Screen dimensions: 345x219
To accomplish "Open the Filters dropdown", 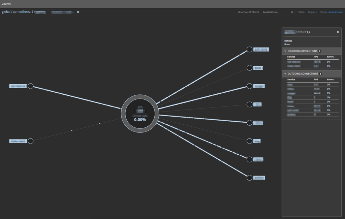I will click(301, 12).
